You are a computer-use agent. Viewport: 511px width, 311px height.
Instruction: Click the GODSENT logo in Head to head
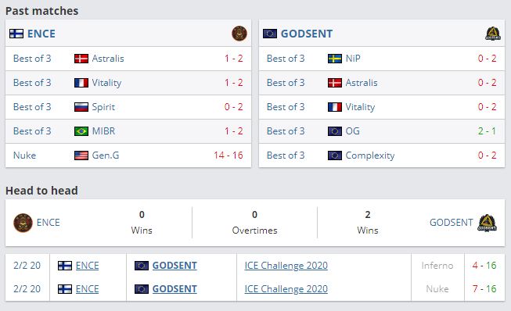pos(487,223)
